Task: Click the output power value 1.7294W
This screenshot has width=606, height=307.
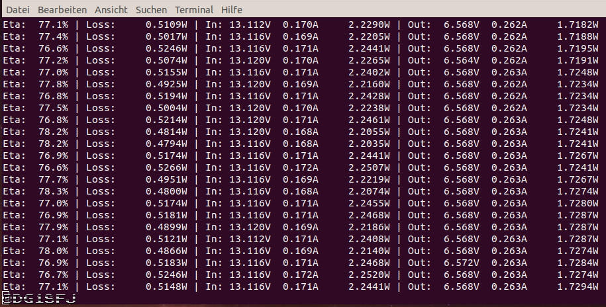Action: click(580, 286)
